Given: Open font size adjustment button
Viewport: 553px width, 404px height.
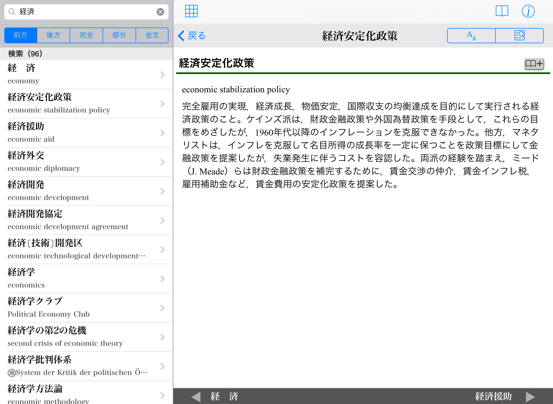Looking at the screenshot, I should (471, 36).
